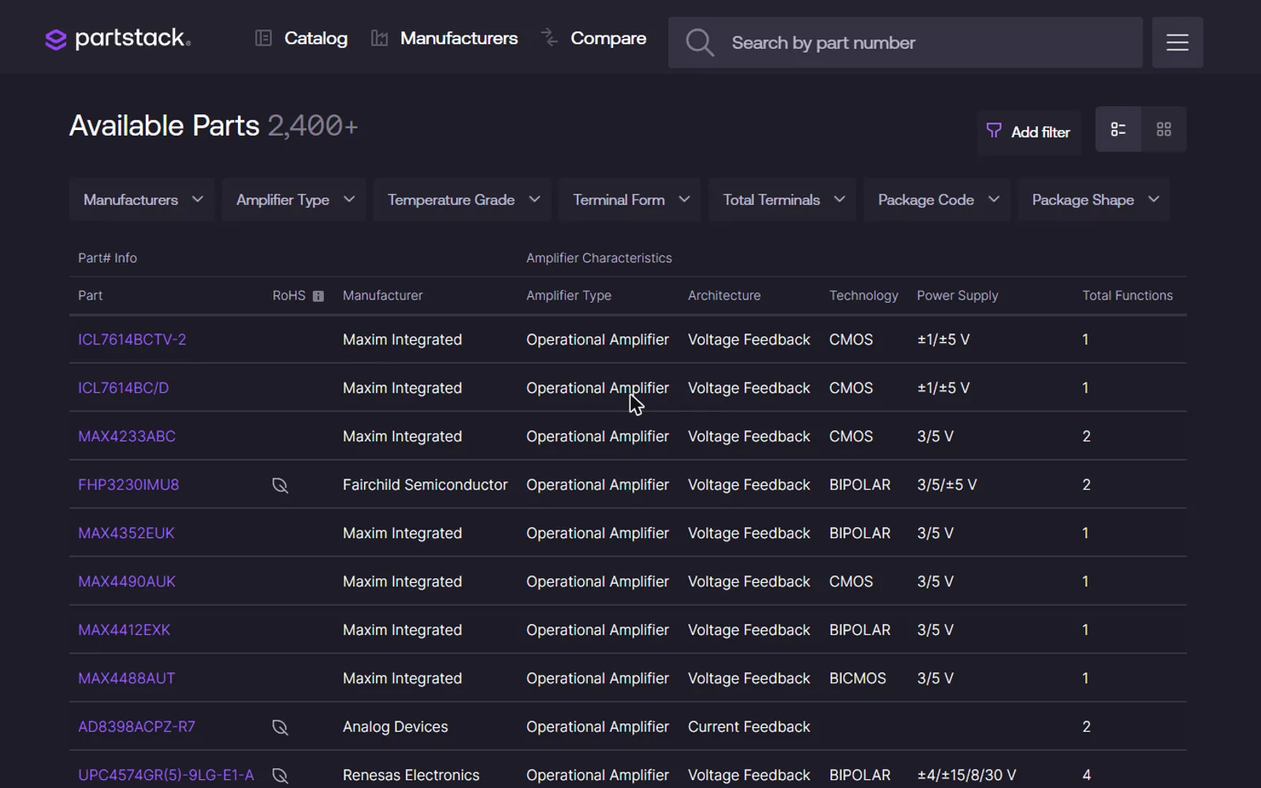Click the RoHS info icon in header
1261x788 pixels.
(318, 296)
